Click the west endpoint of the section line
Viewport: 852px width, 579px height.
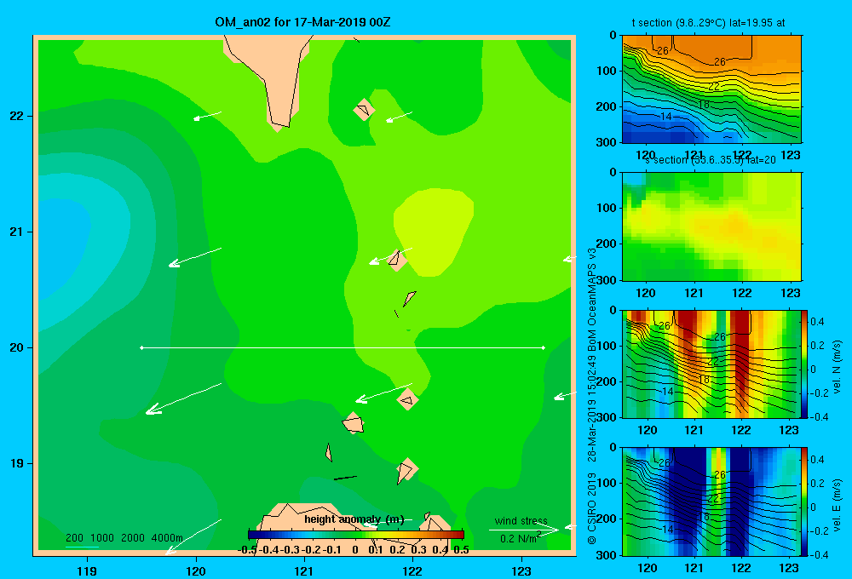click(x=141, y=347)
